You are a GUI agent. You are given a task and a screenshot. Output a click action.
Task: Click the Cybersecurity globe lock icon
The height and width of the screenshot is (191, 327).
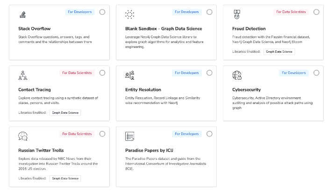pos(237,75)
